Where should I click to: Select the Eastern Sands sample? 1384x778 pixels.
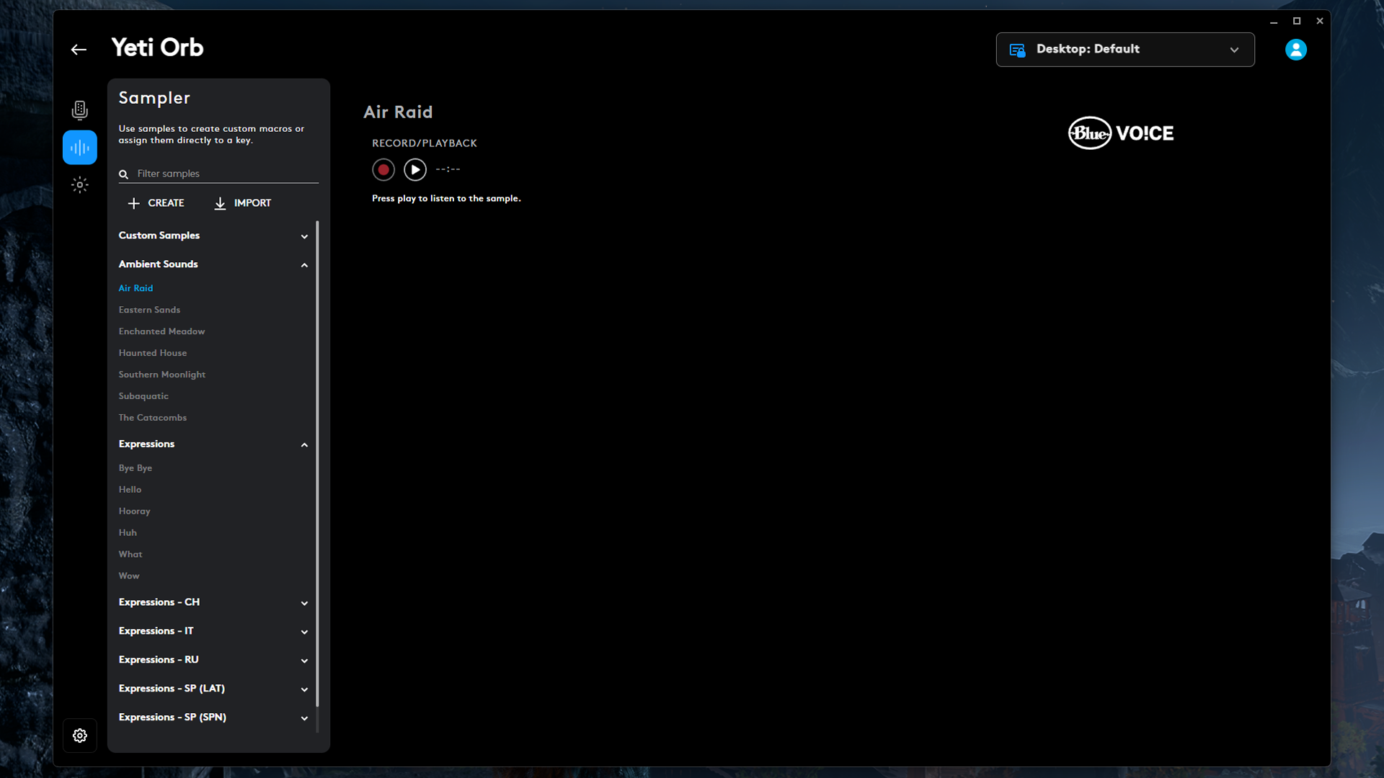[x=149, y=310]
